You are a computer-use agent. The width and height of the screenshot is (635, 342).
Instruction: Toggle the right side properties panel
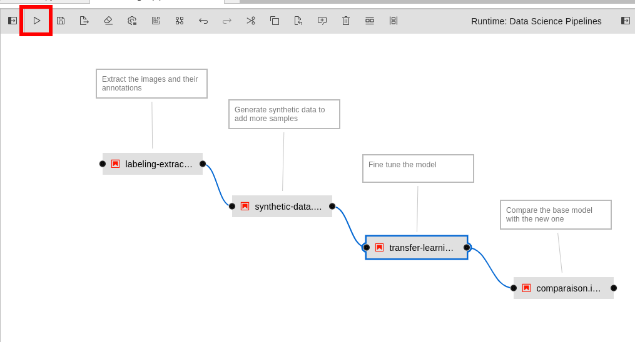point(626,21)
